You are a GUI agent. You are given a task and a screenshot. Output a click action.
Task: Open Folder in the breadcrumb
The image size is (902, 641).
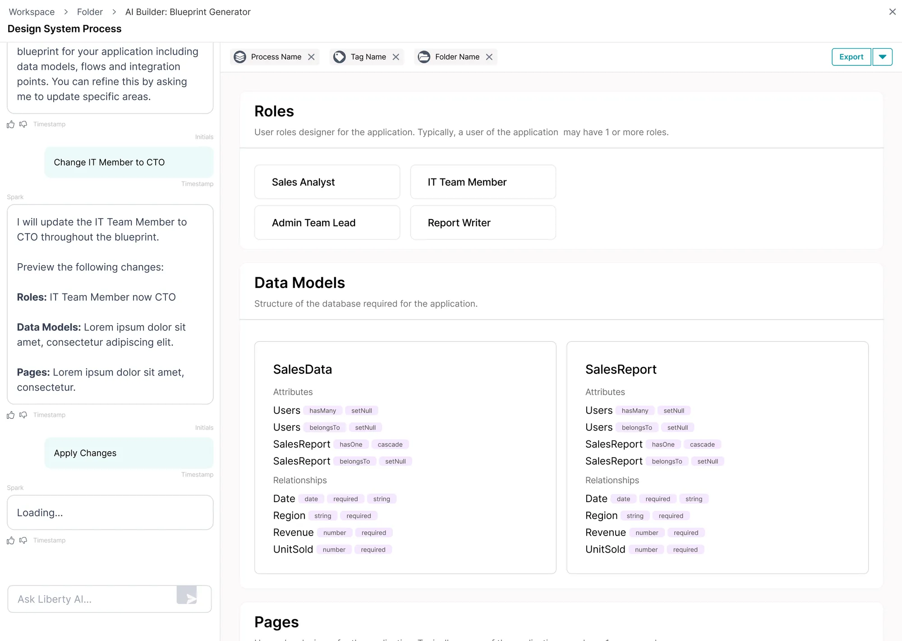pos(90,12)
